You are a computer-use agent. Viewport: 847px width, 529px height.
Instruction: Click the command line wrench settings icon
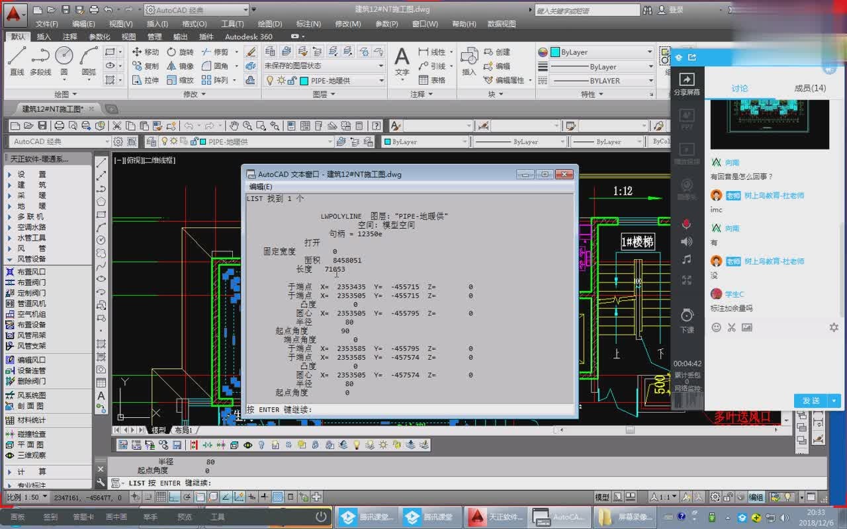(101, 483)
